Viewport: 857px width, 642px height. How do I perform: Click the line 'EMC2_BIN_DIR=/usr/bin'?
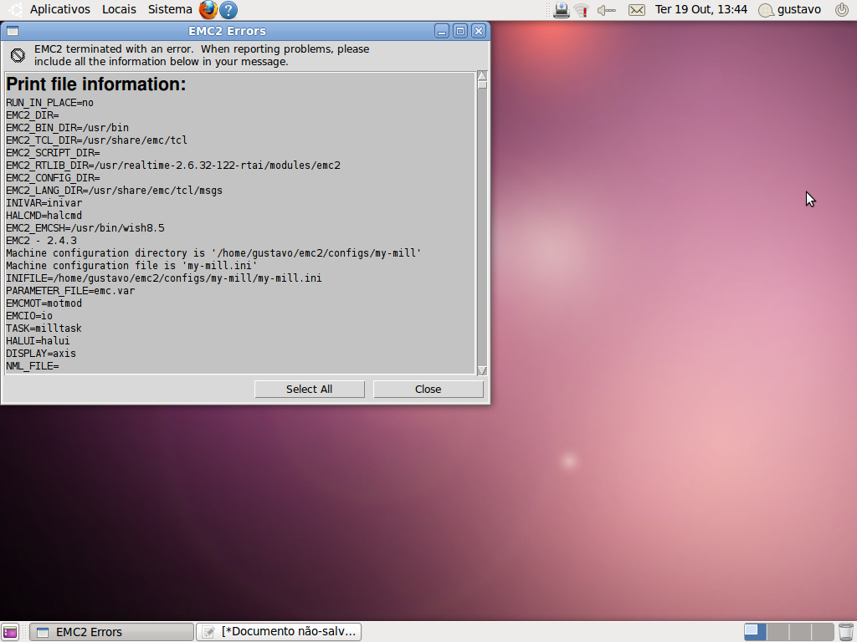68,128
